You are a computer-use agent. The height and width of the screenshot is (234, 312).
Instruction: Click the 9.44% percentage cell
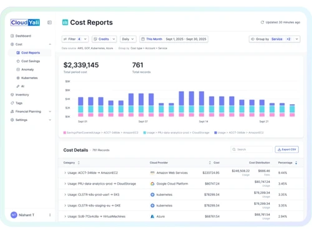coord(283,173)
